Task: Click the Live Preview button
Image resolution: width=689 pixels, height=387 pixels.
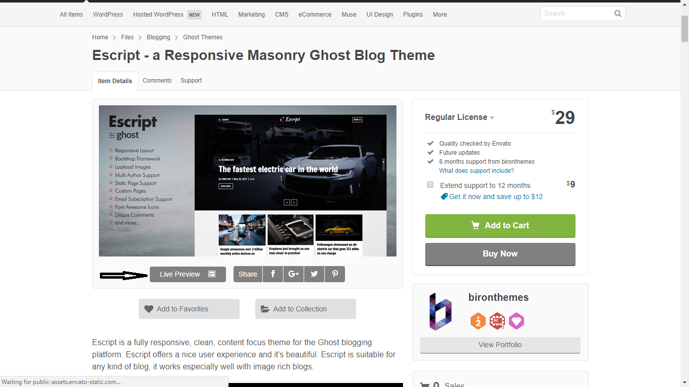Action: tap(188, 274)
